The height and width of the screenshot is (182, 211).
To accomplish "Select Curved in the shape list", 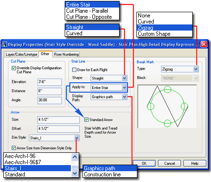I will click(x=92, y=33).
